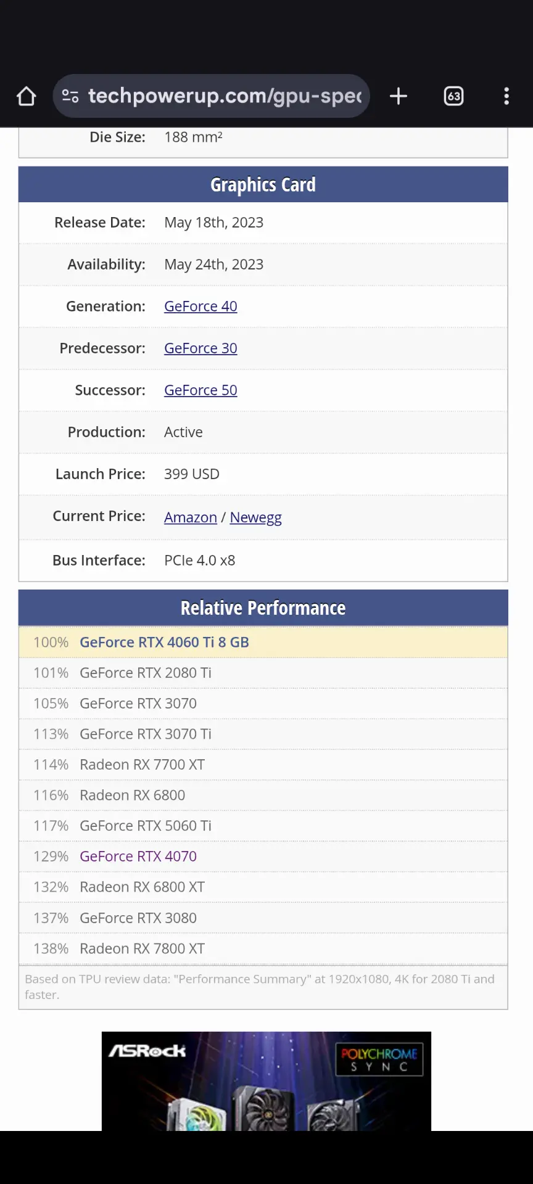The width and height of the screenshot is (533, 1184).
Task: Select Radeon RX 7700 XT performance row
Action: coord(263,765)
